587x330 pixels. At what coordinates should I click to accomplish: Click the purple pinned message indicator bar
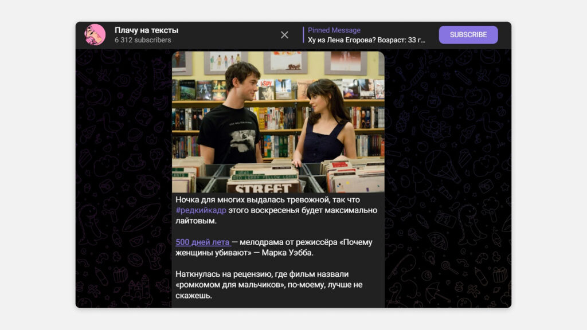(303, 35)
